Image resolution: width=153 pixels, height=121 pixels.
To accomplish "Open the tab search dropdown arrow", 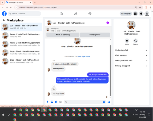I will coord(2,2).
